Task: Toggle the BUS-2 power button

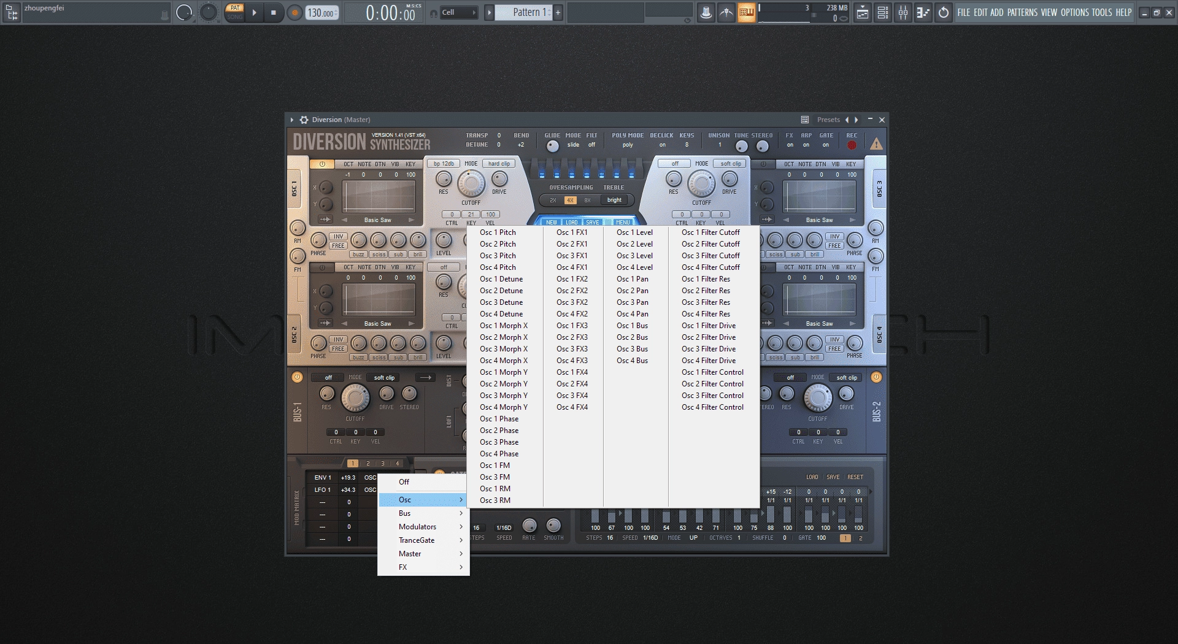Action: tap(876, 377)
